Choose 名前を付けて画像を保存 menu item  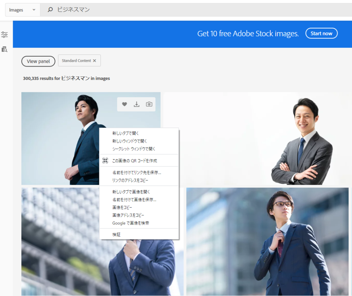point(134,200)
